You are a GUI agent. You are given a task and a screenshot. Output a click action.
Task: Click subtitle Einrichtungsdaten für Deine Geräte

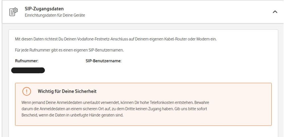click(x=55, y=15)
